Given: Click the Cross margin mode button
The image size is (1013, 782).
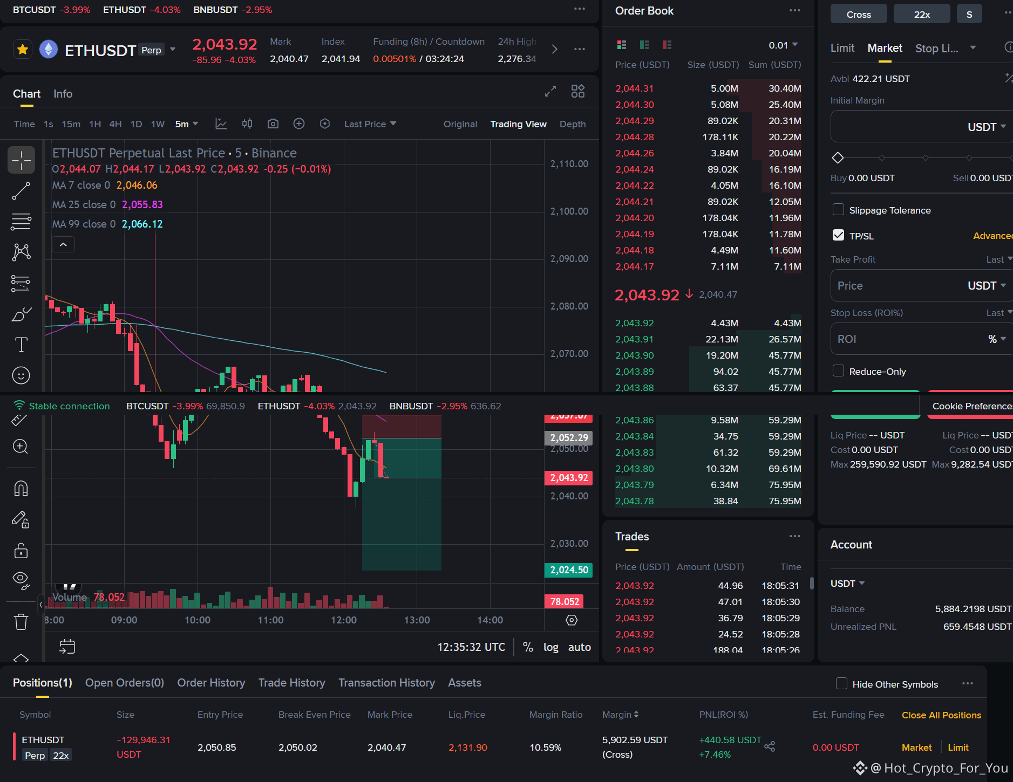Looking at the screenshot, I should 859,14.
